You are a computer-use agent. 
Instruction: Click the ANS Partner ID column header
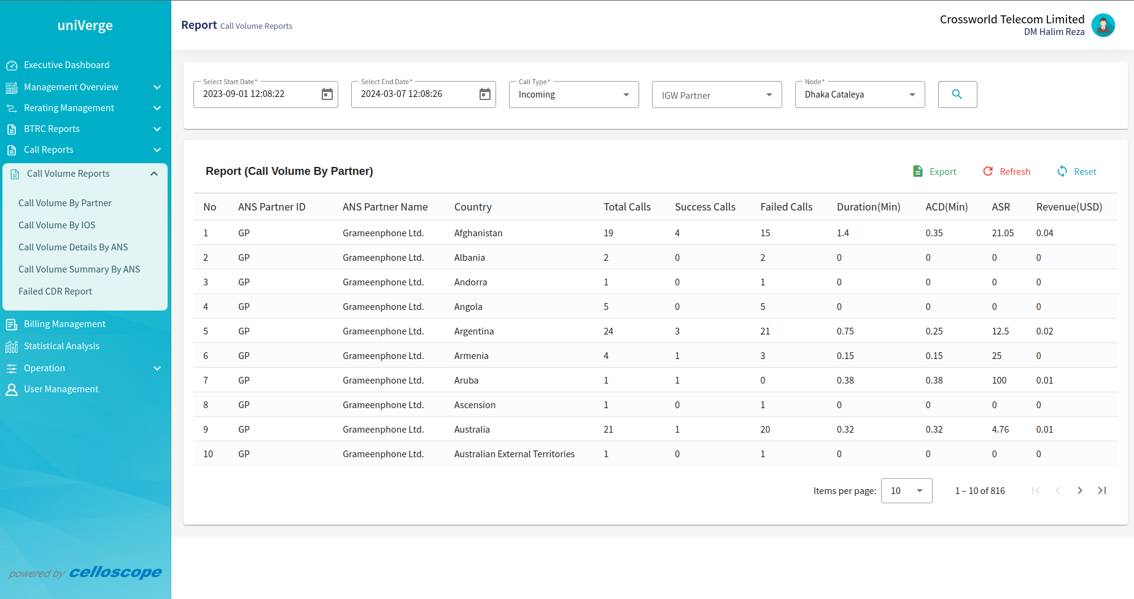272,207
